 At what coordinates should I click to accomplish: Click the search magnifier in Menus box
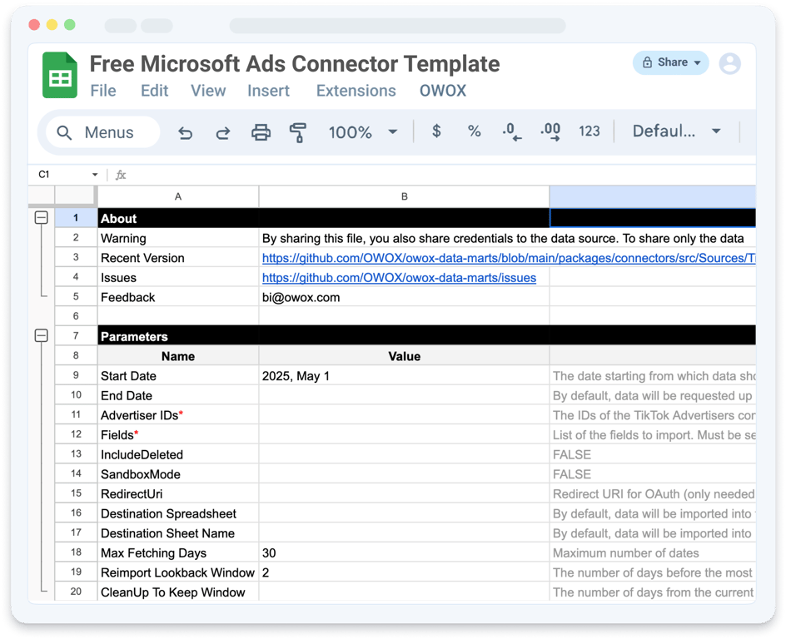64,132
